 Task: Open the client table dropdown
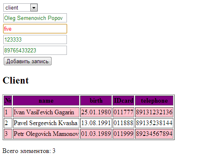click(20, 7)
